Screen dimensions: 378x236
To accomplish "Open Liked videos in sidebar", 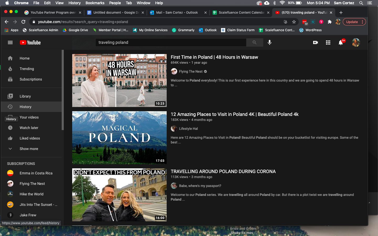I will [x=31, y=138].
